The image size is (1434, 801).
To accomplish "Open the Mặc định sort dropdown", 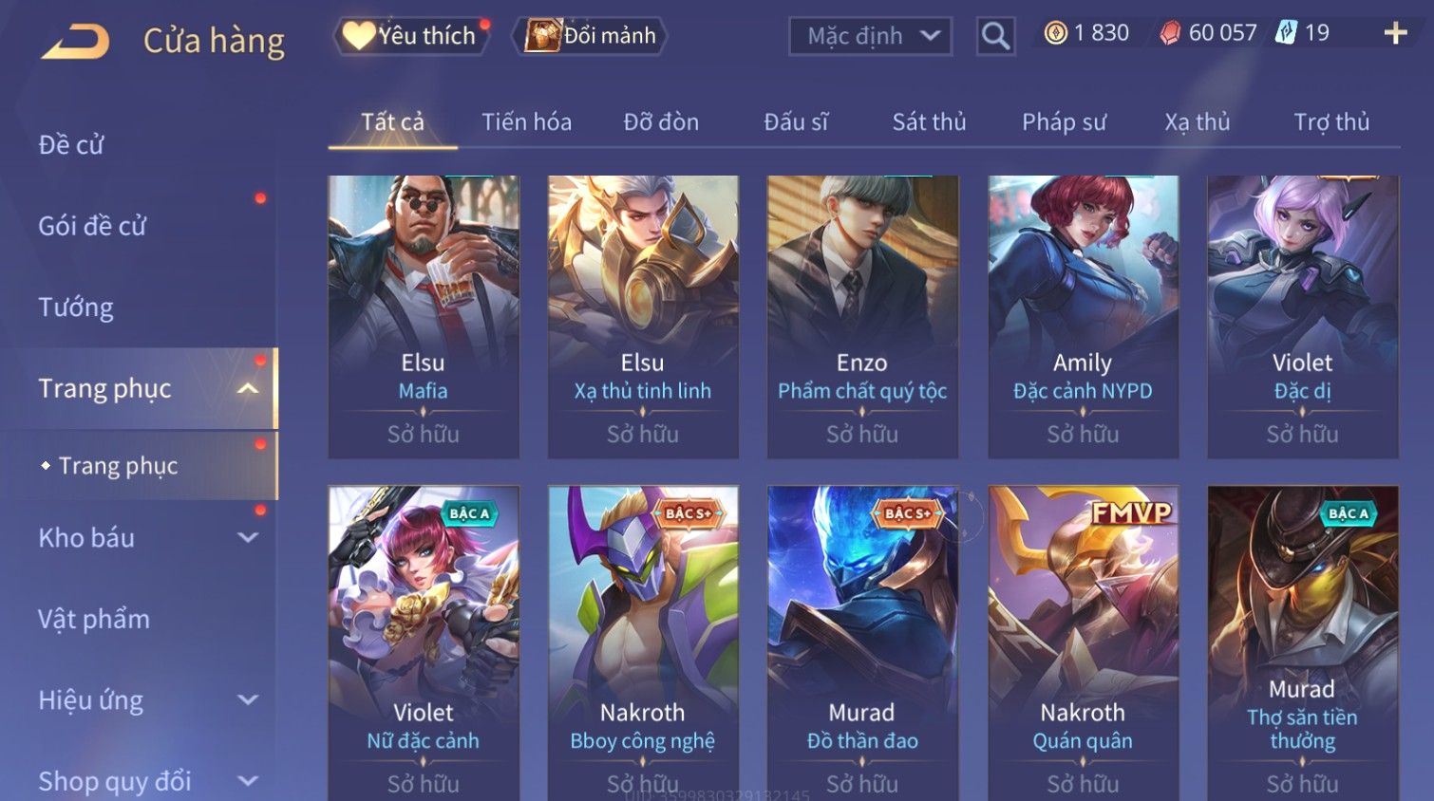I will point(870,36).
